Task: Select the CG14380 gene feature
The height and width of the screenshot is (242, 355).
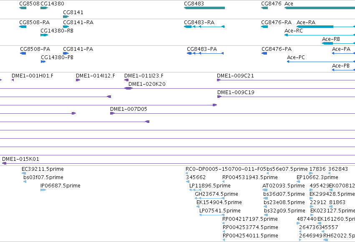Action: [x=44, y=8]
